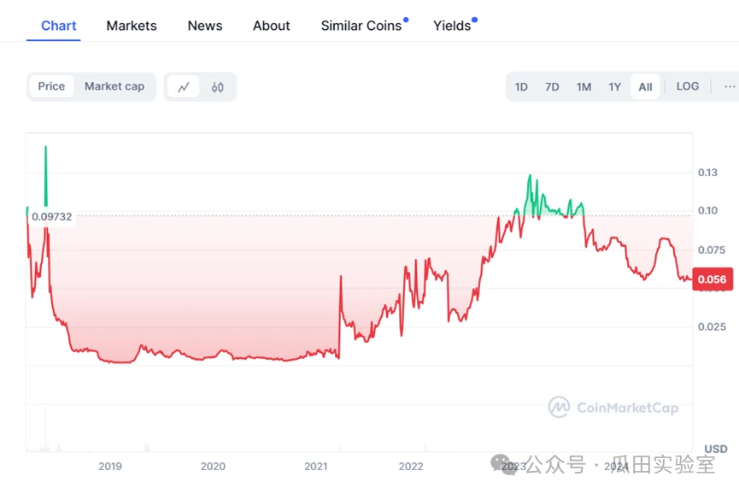The height and width of the screenshot is (494, 739).
Task: Click the CoinMarketCap watermark logo
Action: (613, 408)
